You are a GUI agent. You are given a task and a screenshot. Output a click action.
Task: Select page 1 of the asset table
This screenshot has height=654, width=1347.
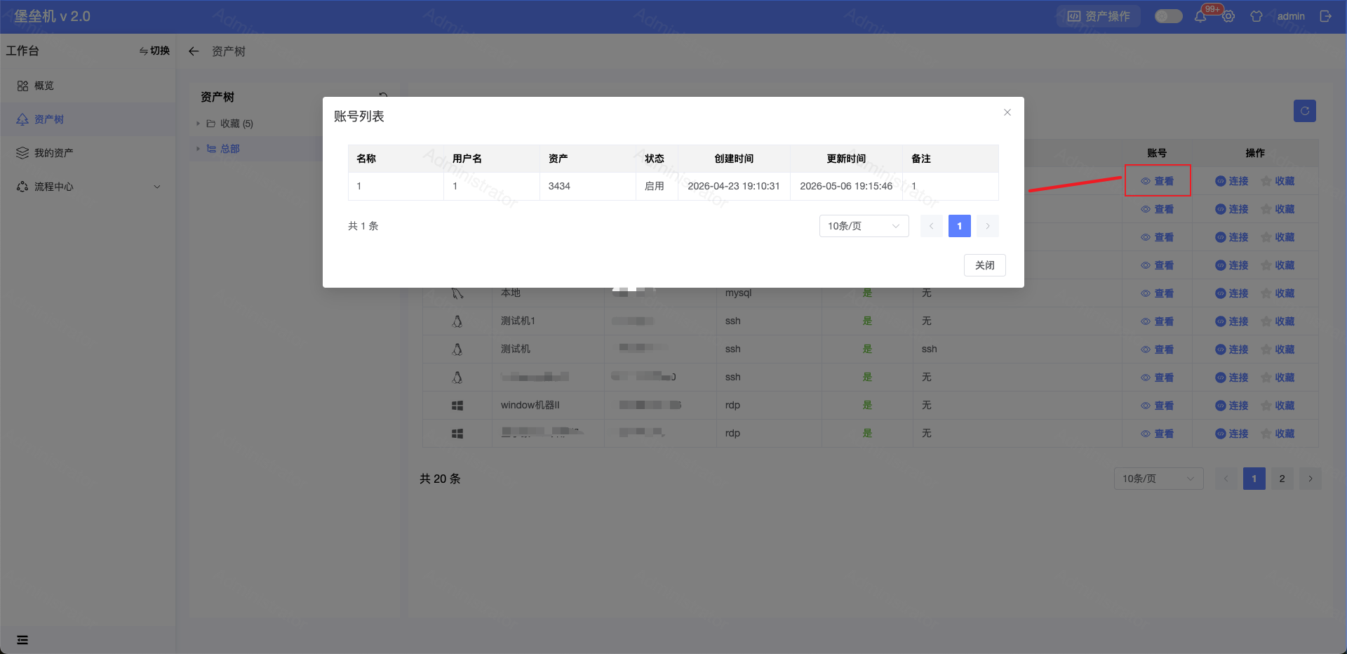coord(1254,479)
